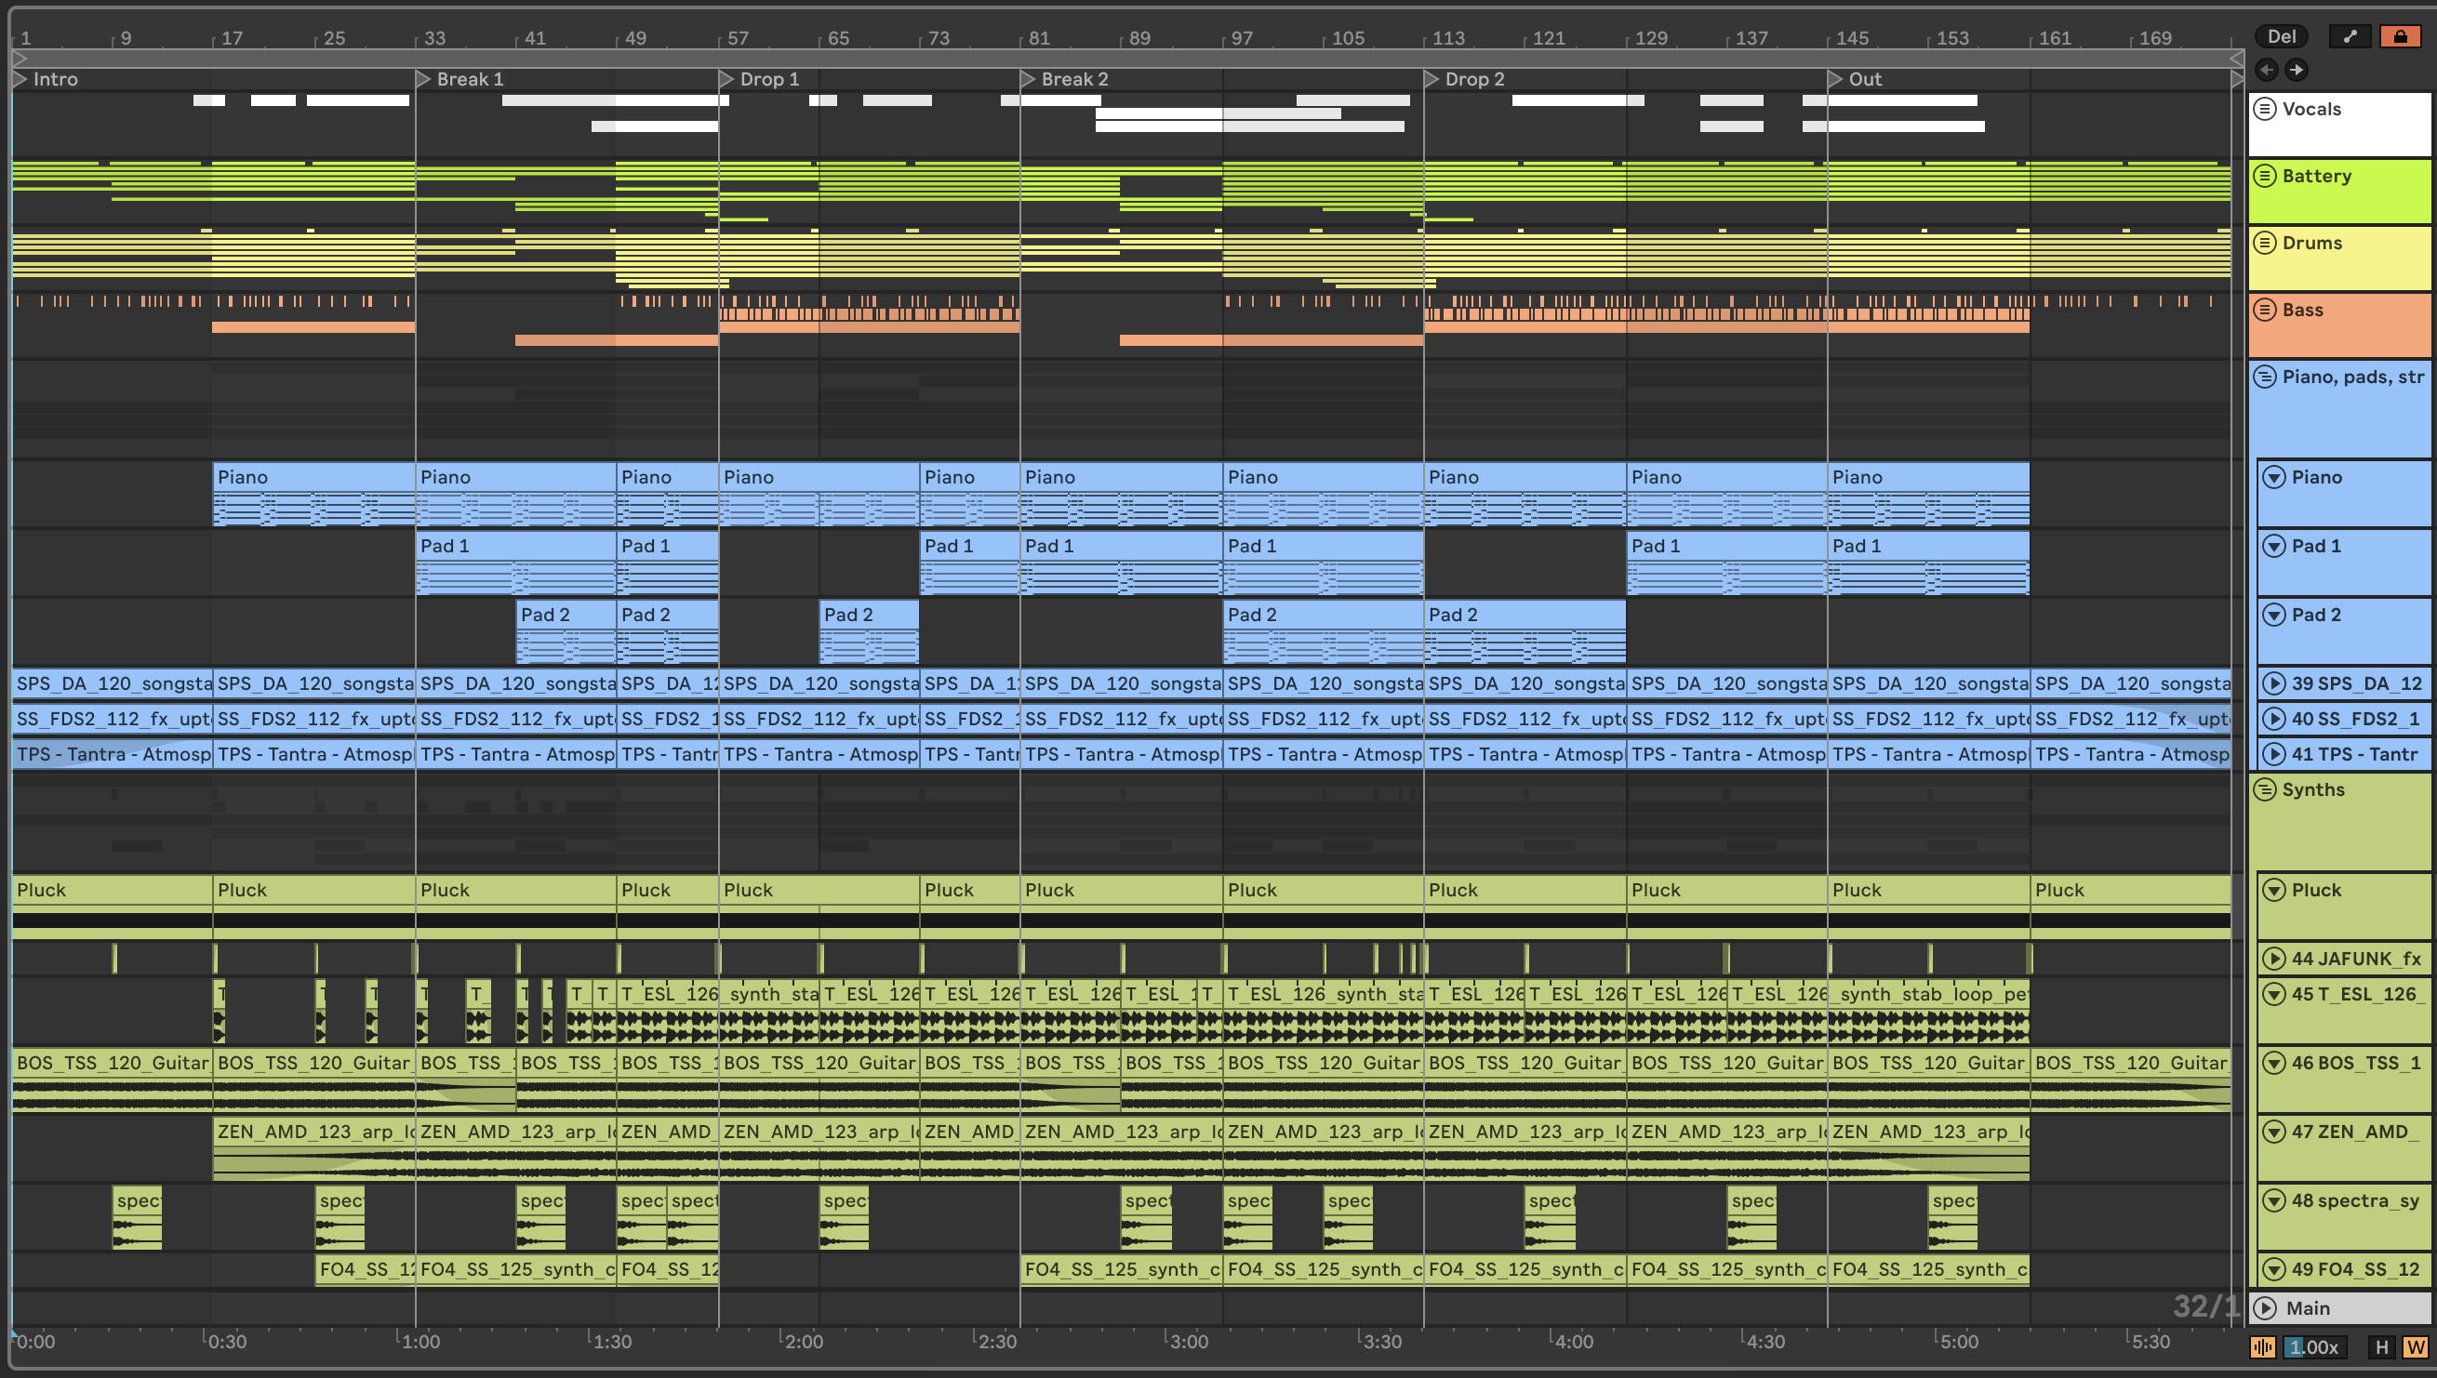Toggle the orange lock envelopes icon

point(2399,36)
